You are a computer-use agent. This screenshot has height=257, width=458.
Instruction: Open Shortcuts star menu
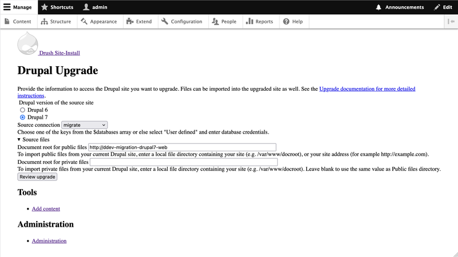57,7
